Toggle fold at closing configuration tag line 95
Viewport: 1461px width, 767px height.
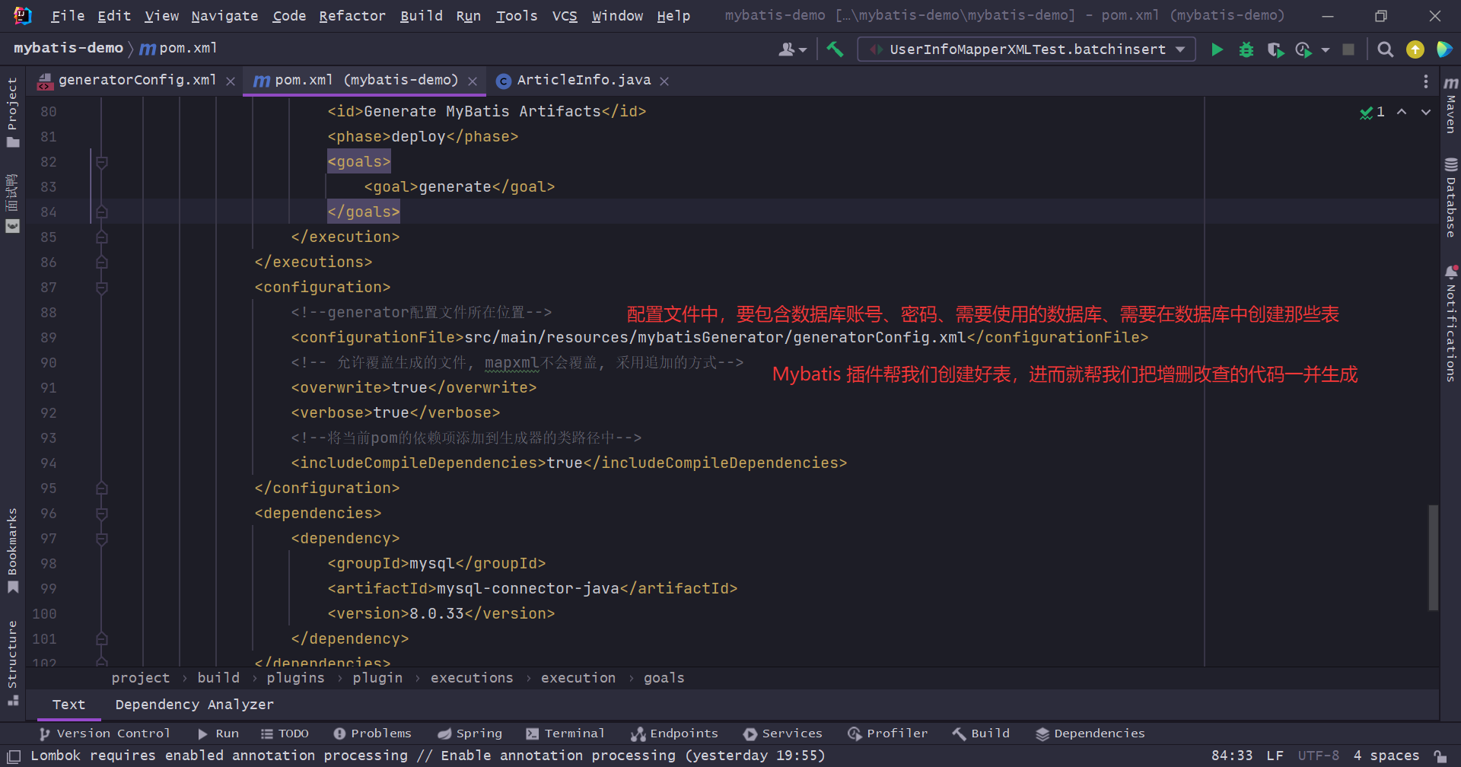(102, 489)
